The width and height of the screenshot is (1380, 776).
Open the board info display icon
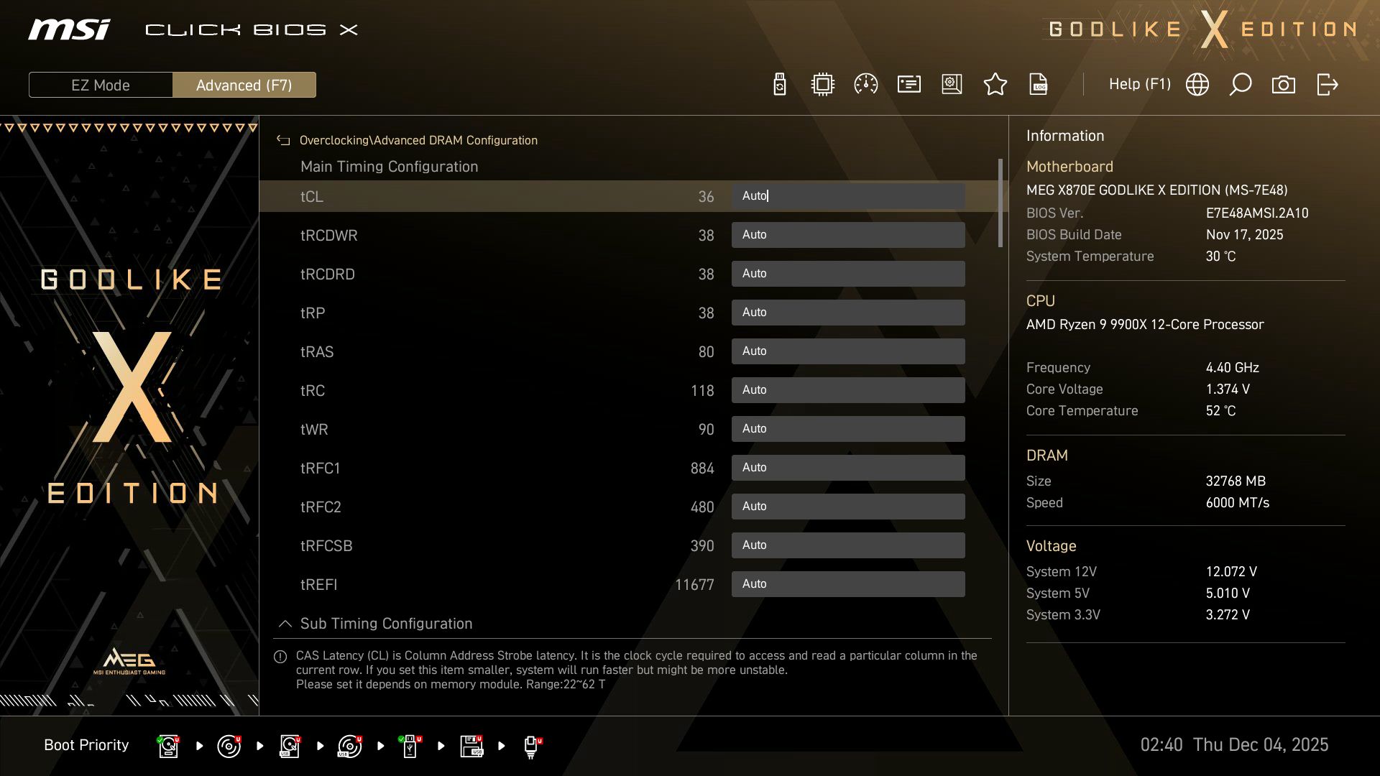908,84
